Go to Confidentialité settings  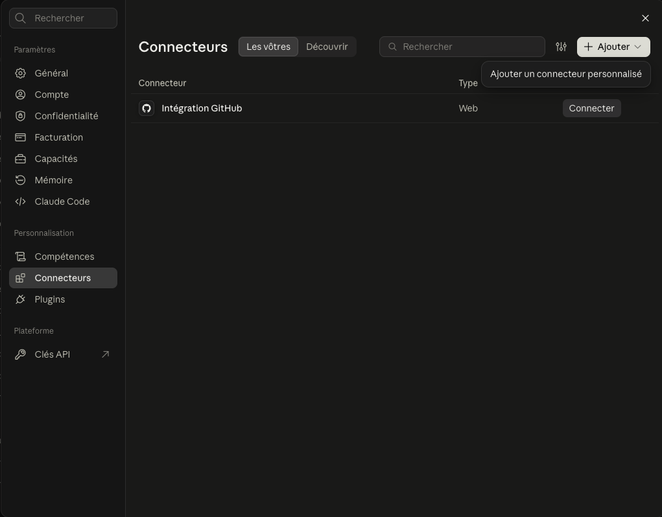click(63, 116)
